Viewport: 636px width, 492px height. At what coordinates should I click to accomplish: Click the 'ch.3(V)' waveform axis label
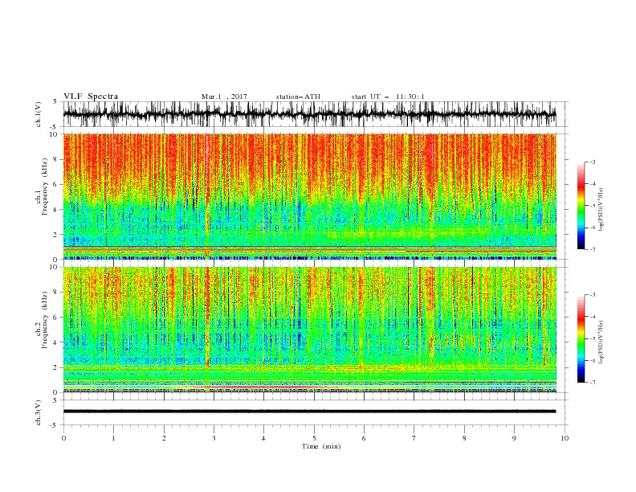(x=39, y=412)
